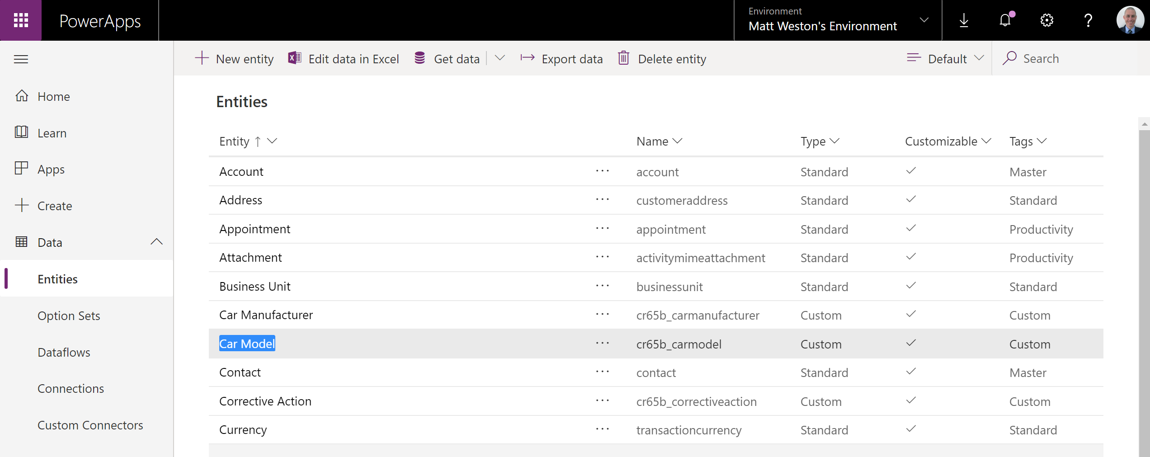Open Dataflows in sidebar

point(64,352)
